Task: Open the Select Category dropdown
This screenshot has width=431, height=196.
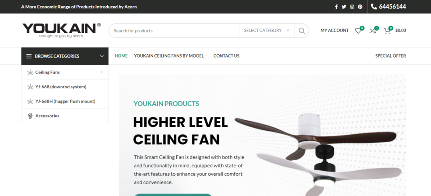Action: 266,30
